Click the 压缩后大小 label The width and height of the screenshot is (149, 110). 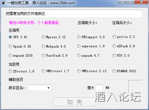point(122,23)
